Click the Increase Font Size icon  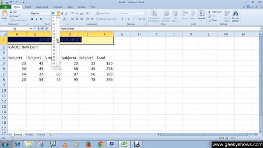click(x=62, y=13)
